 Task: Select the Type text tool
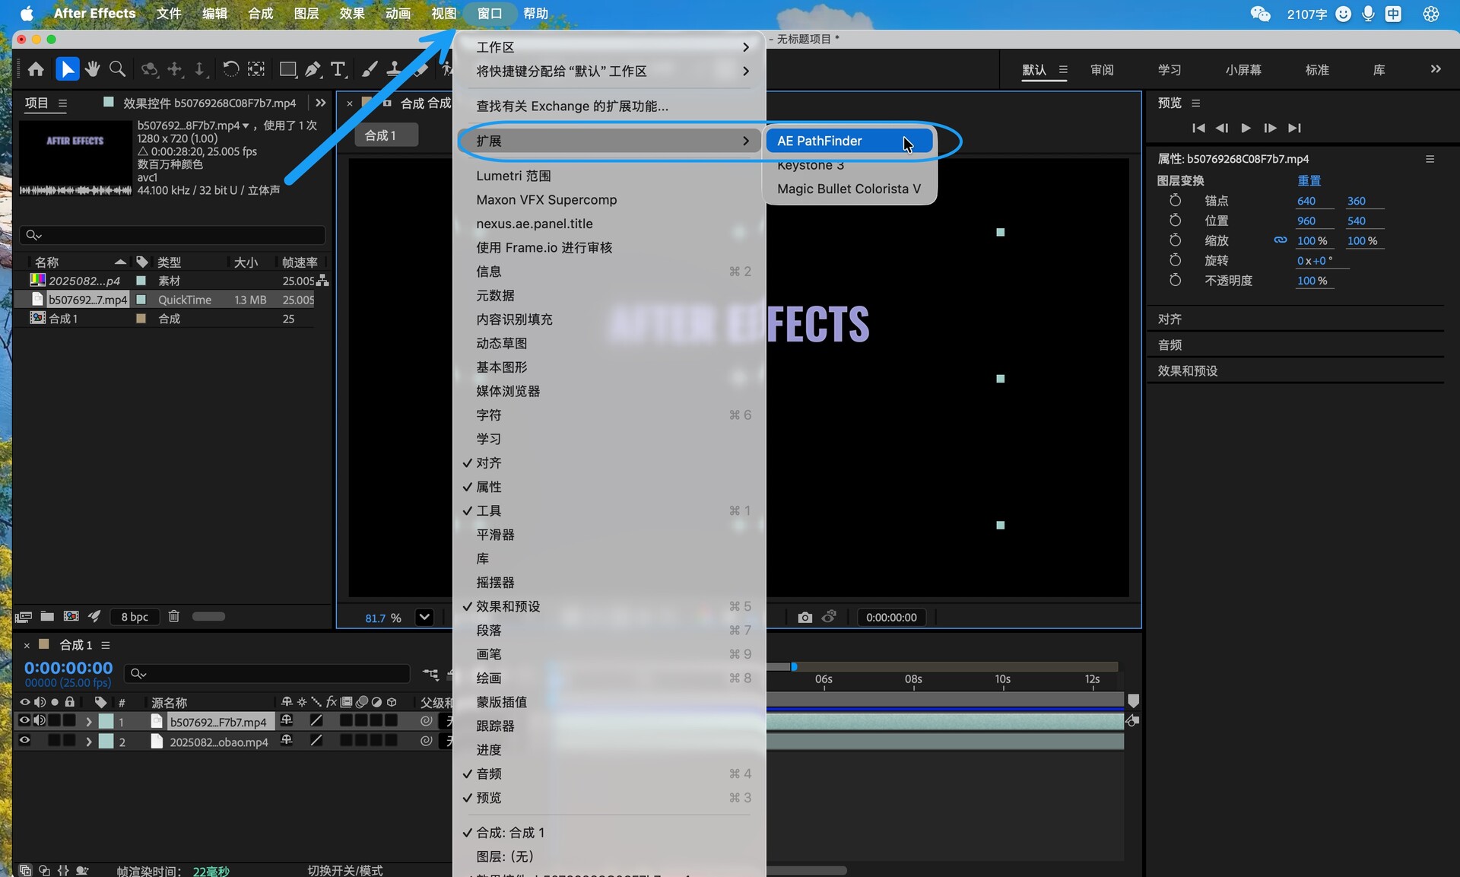(x=338, y=69)
